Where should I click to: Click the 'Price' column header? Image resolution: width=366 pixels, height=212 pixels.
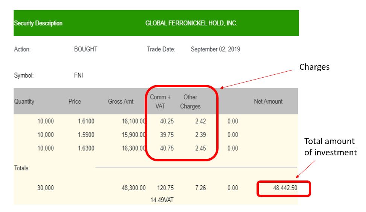click(75, 101)
